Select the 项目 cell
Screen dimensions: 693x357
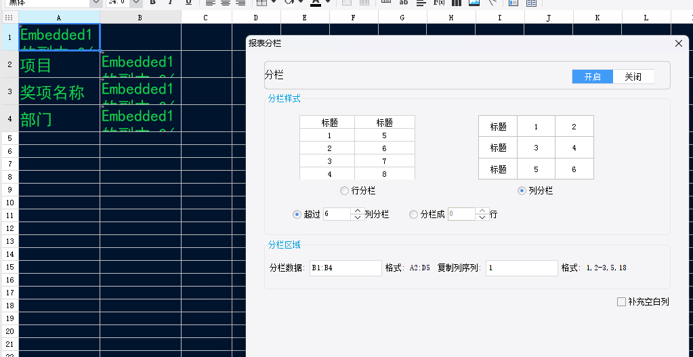click(59, 64)
